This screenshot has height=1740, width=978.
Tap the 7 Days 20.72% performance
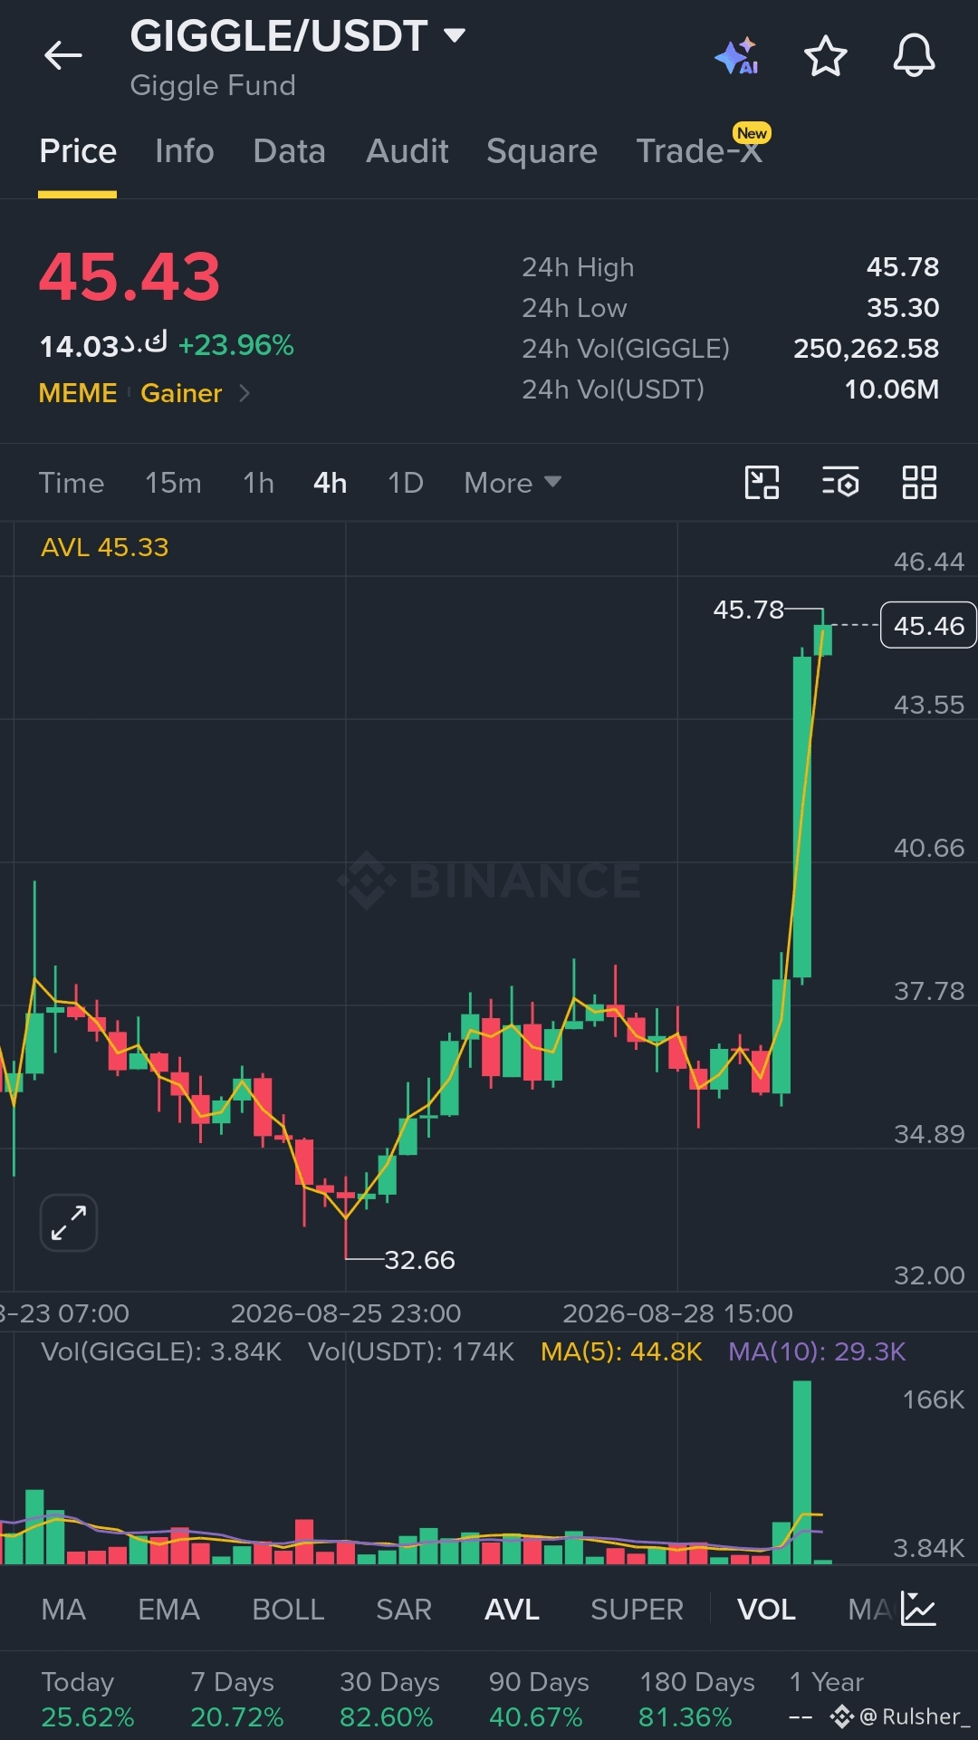237,1699
